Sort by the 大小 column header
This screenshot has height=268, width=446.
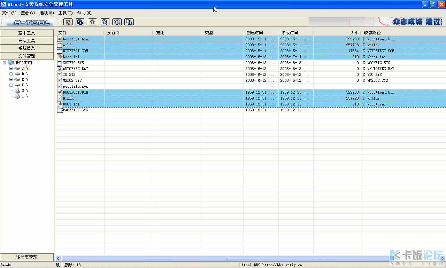[337, 33]
